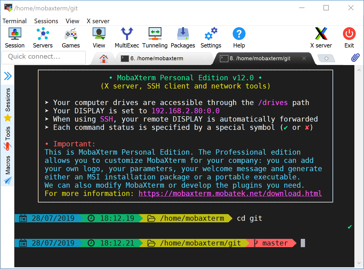Click the /drives path text
The width and height of the screenshot is (364, 269).
tap(273, 103)
